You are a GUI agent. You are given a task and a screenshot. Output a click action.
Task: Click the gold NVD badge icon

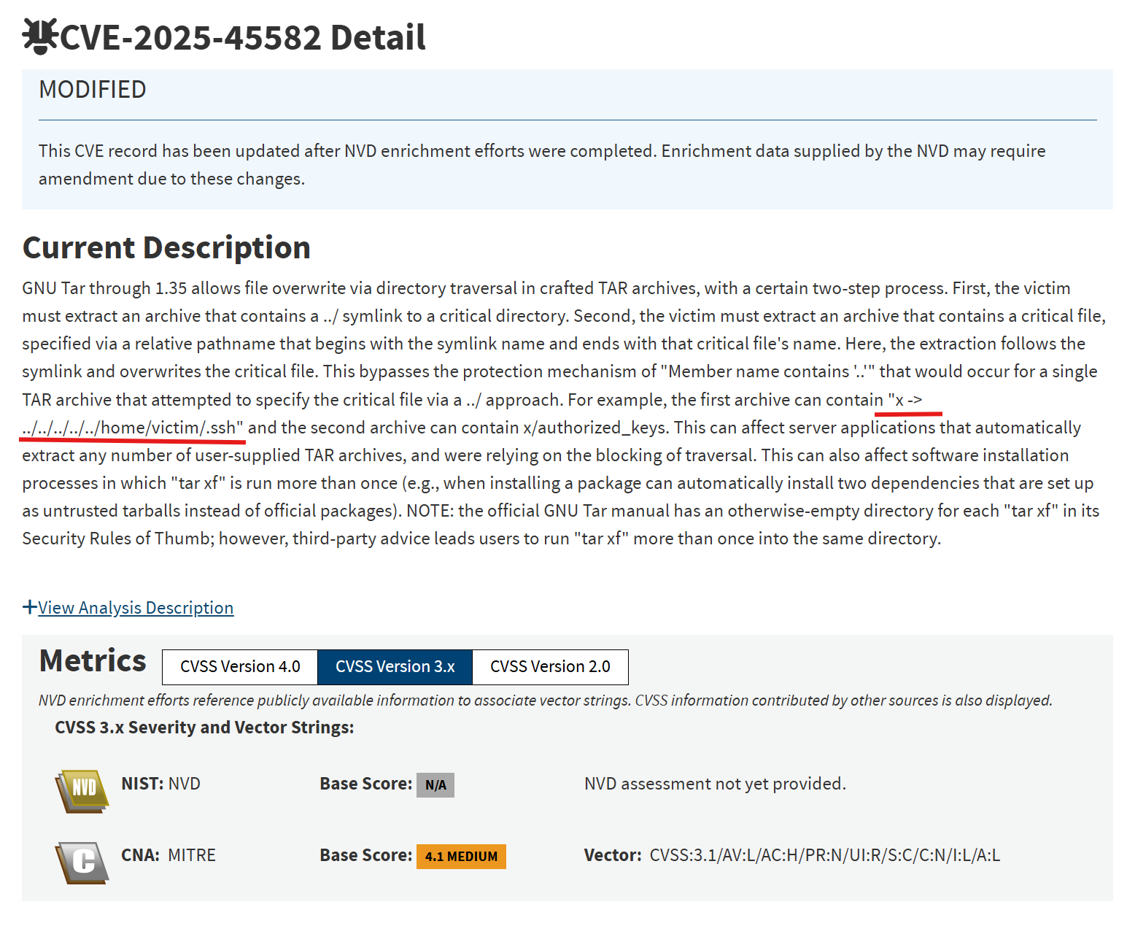pyautogui.click(x=82, y=790)
